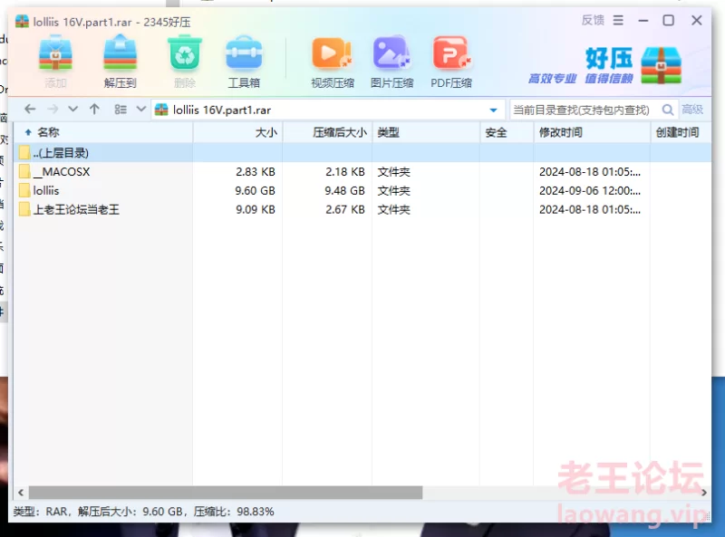The image size is (725, 537).
Task: Select the lolliis folder name
Action: point(46,190)
